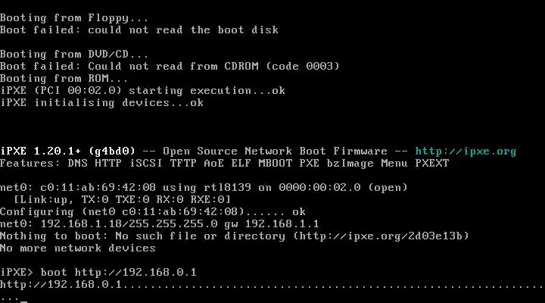The image size is (545, 303).
Task: Click the net0 MAC address c0:11:ab:69:42:08
Action: point(98,188)
